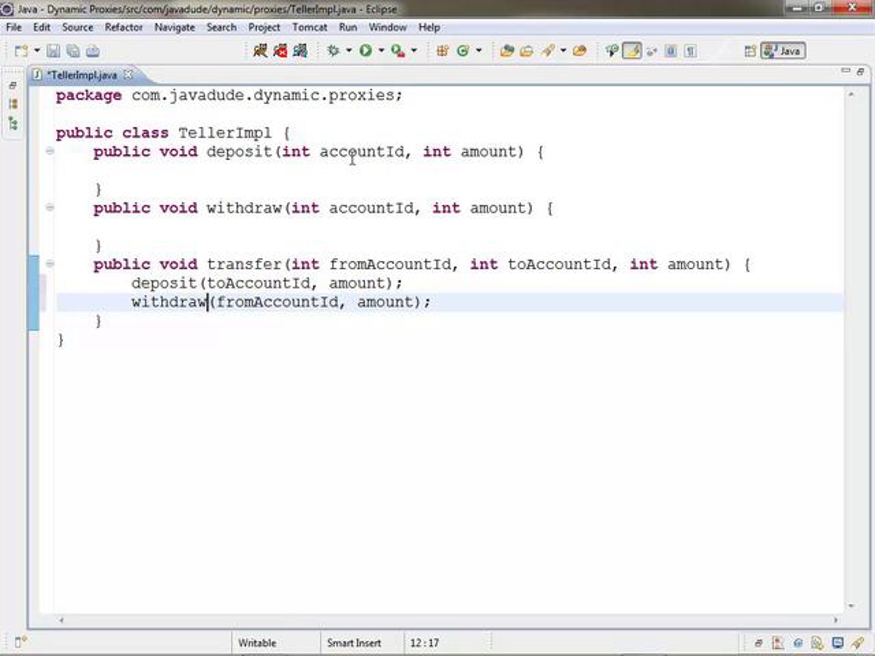The image size is (875, 656).
Task: Stop Tomcat using the red Tomcat icon
Action: click(x=280, y=51)
